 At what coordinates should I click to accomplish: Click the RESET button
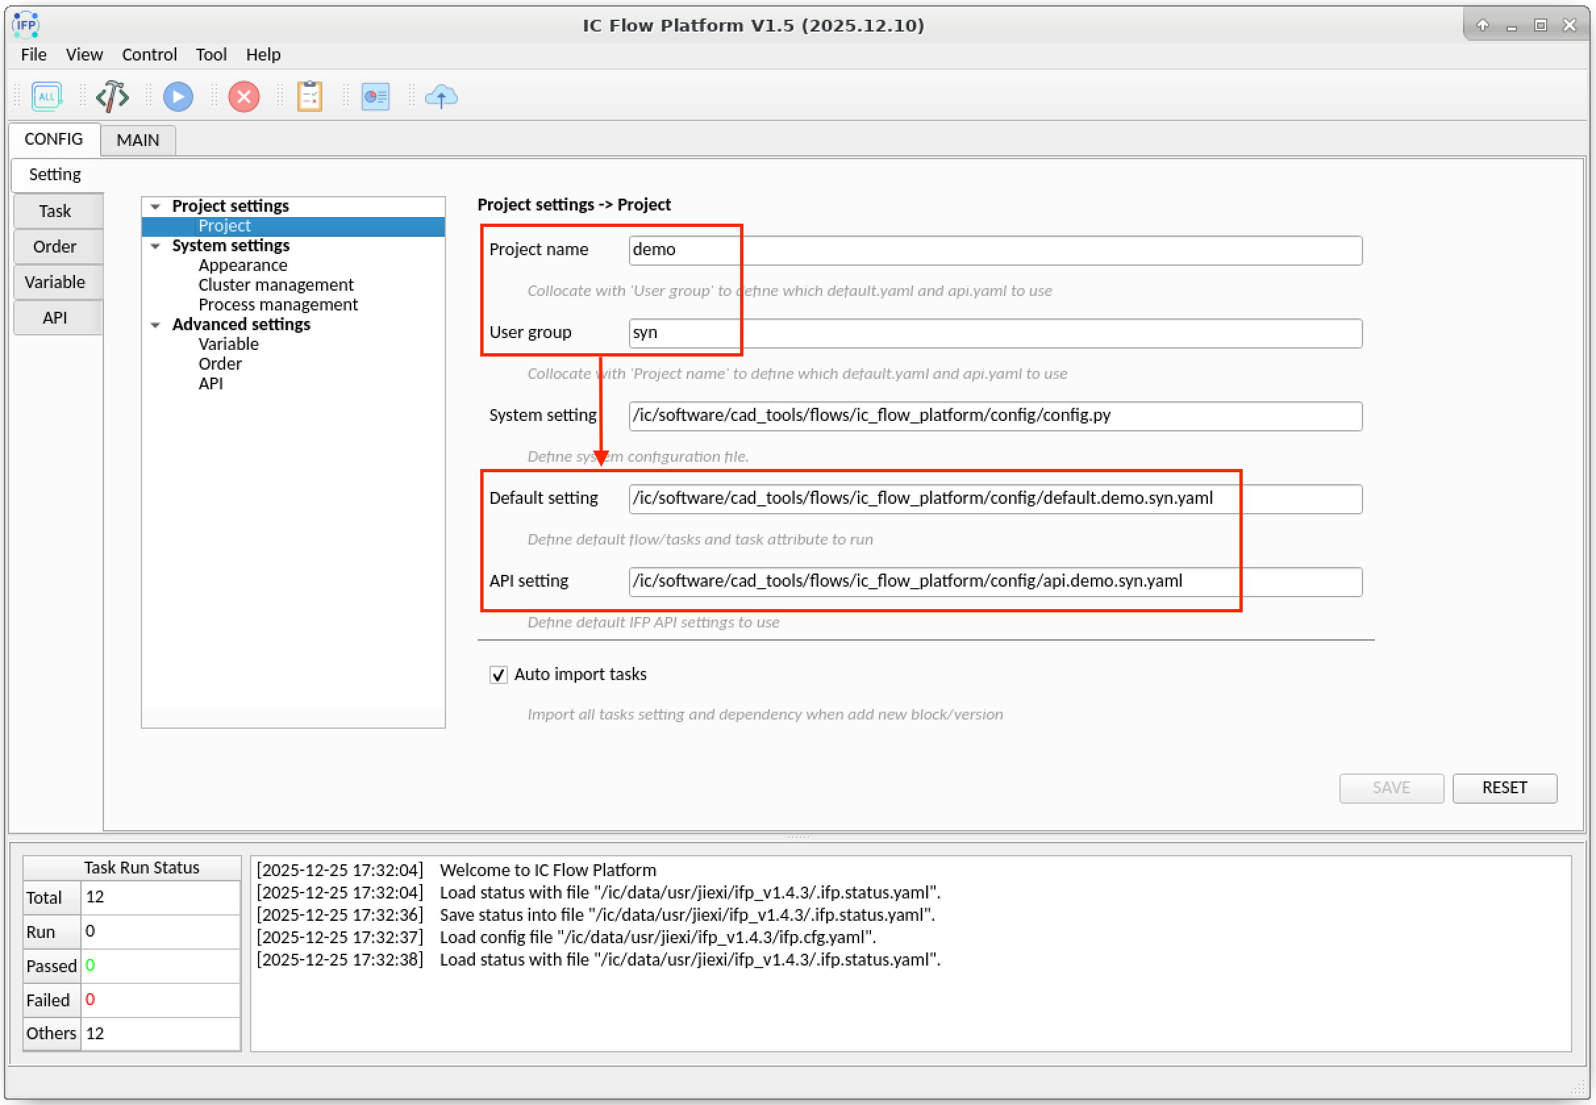[x=1505, y=788]
